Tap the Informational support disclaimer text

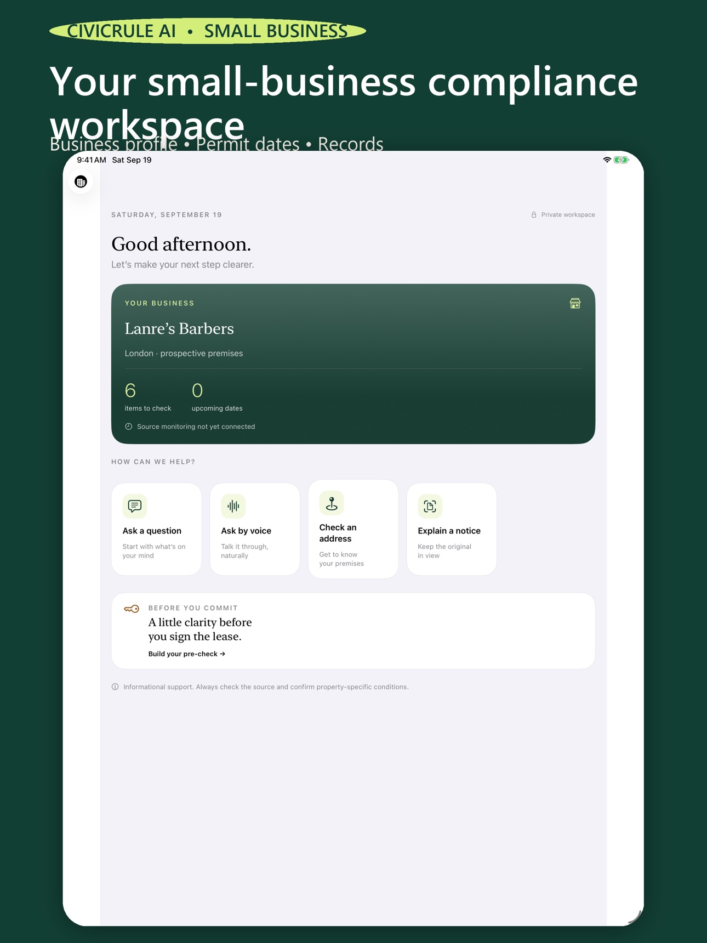(x=266, y=687)
